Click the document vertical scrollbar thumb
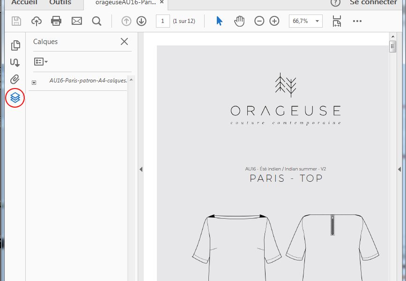The width and height of the screenshot is (406, 281). pyautogui.click(x=393, y=46)
